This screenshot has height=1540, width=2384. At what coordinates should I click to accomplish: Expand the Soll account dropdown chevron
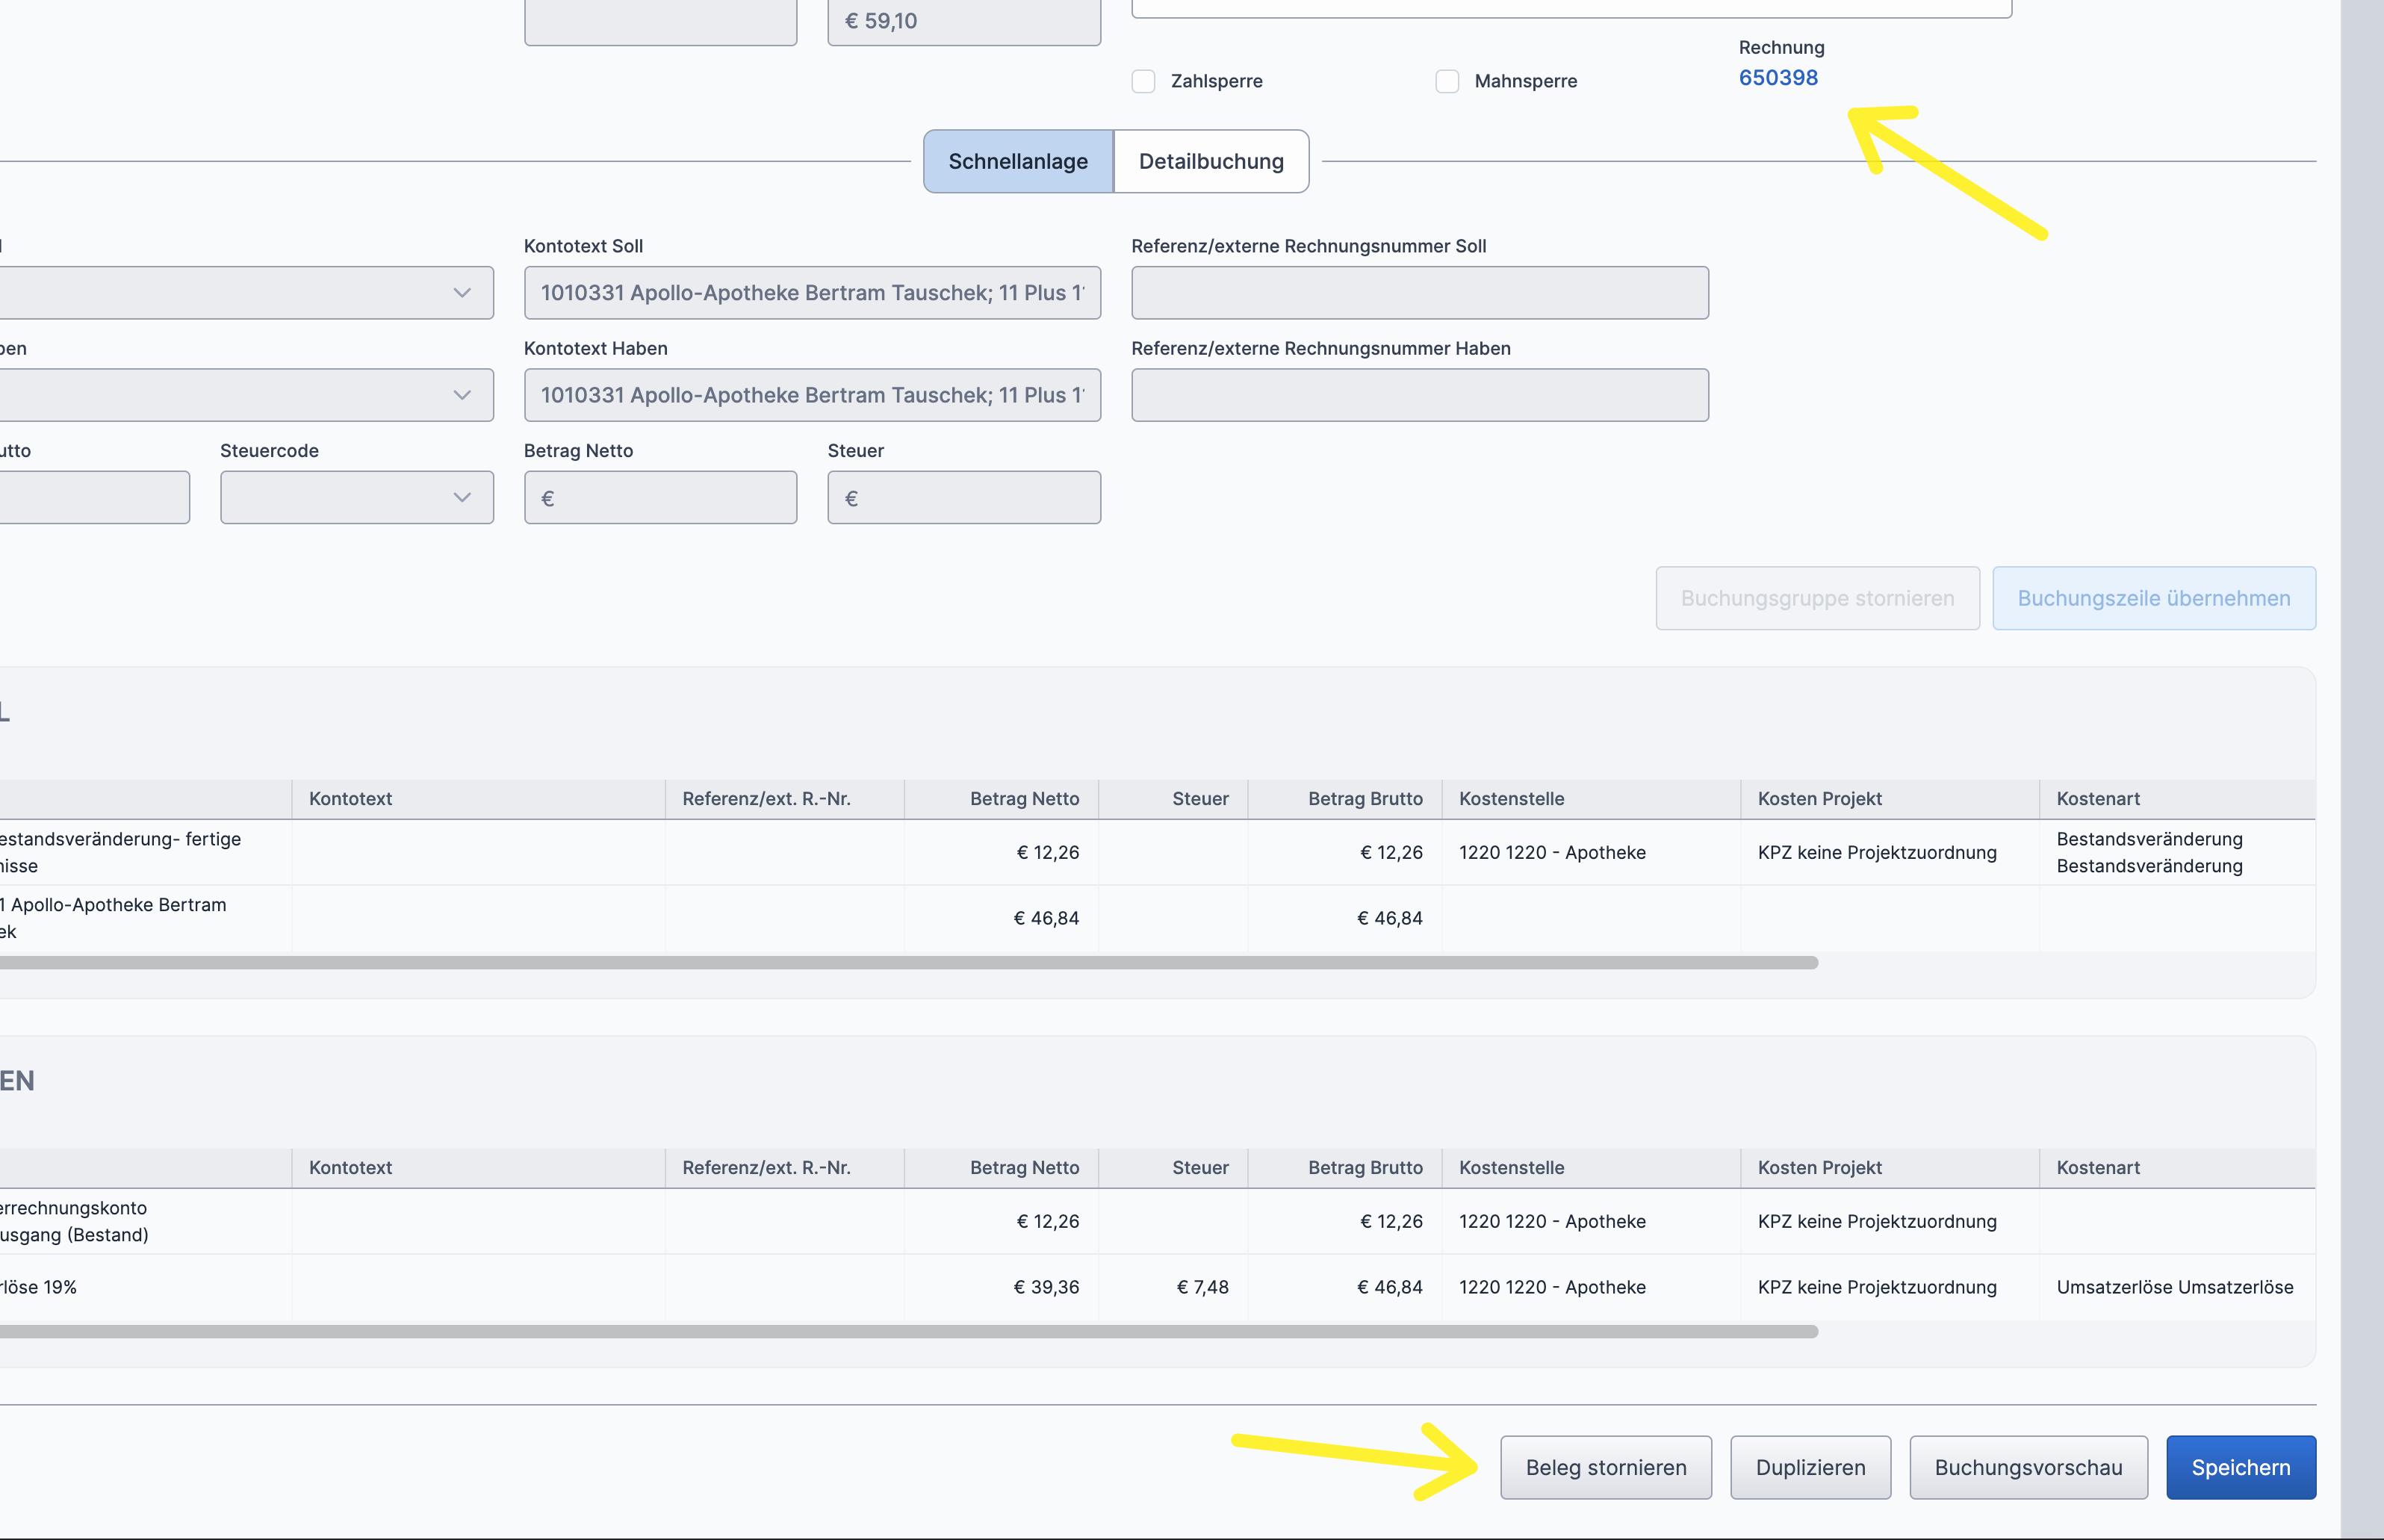click(x=462, y=293)
